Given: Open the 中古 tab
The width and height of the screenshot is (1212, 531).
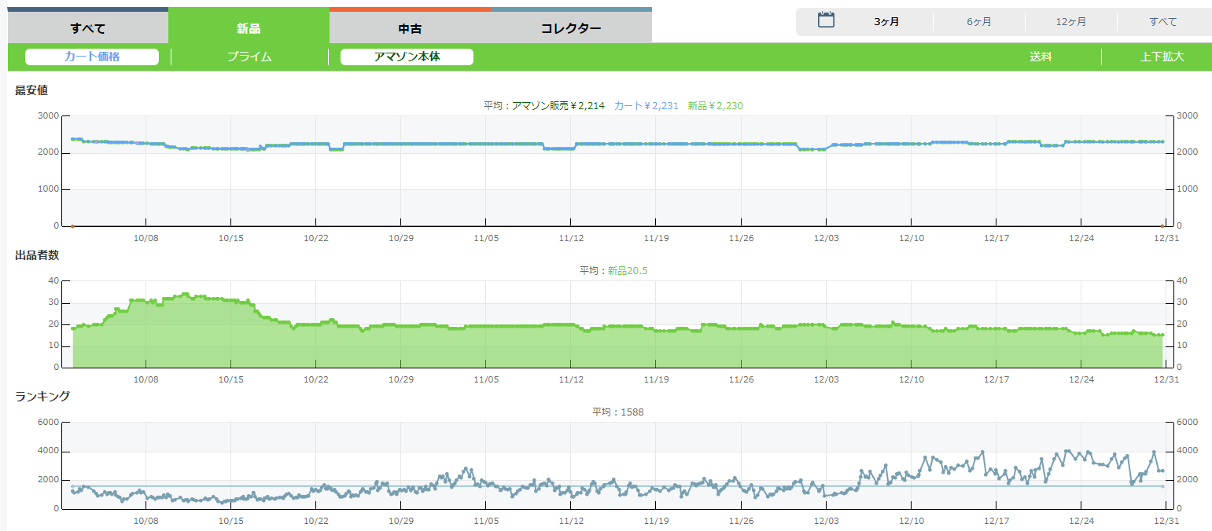Looking at the screenshot, I should (x=410, y=29).
